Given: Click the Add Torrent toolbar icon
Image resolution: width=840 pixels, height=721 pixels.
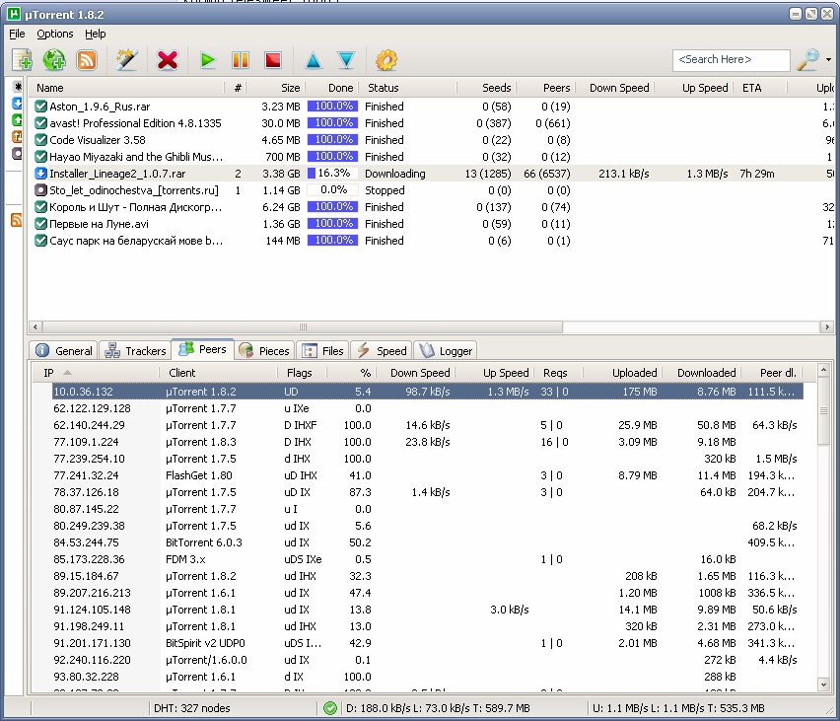Looking at the screenshot, I should [x=22, y=60].
